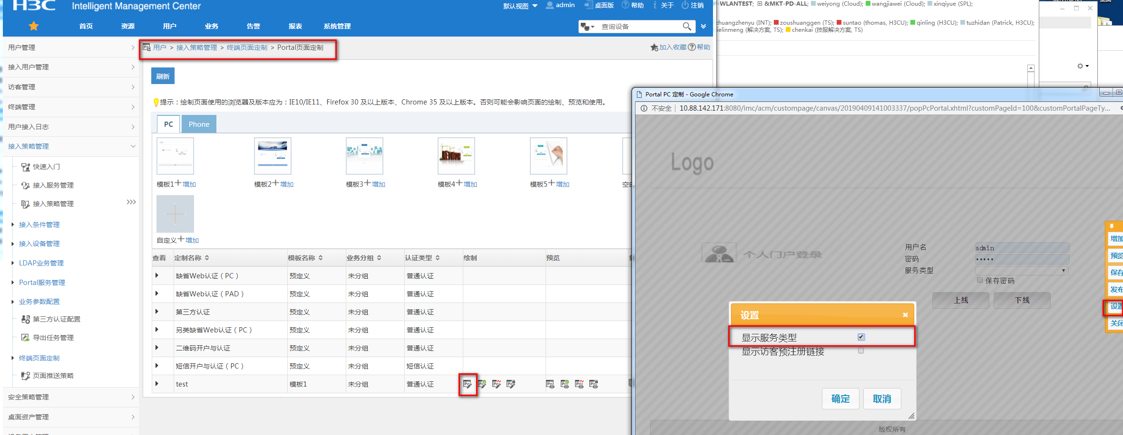
Task: Click the 接入策略管理 sidebar icon
Action: [26, 204]
